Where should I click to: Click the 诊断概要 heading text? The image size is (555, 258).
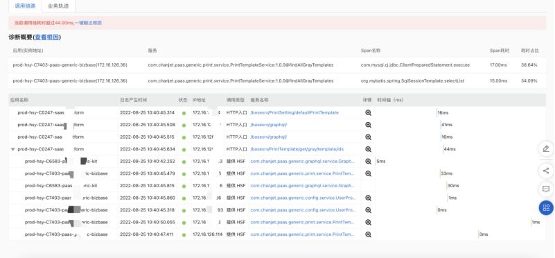click(21, 37)
